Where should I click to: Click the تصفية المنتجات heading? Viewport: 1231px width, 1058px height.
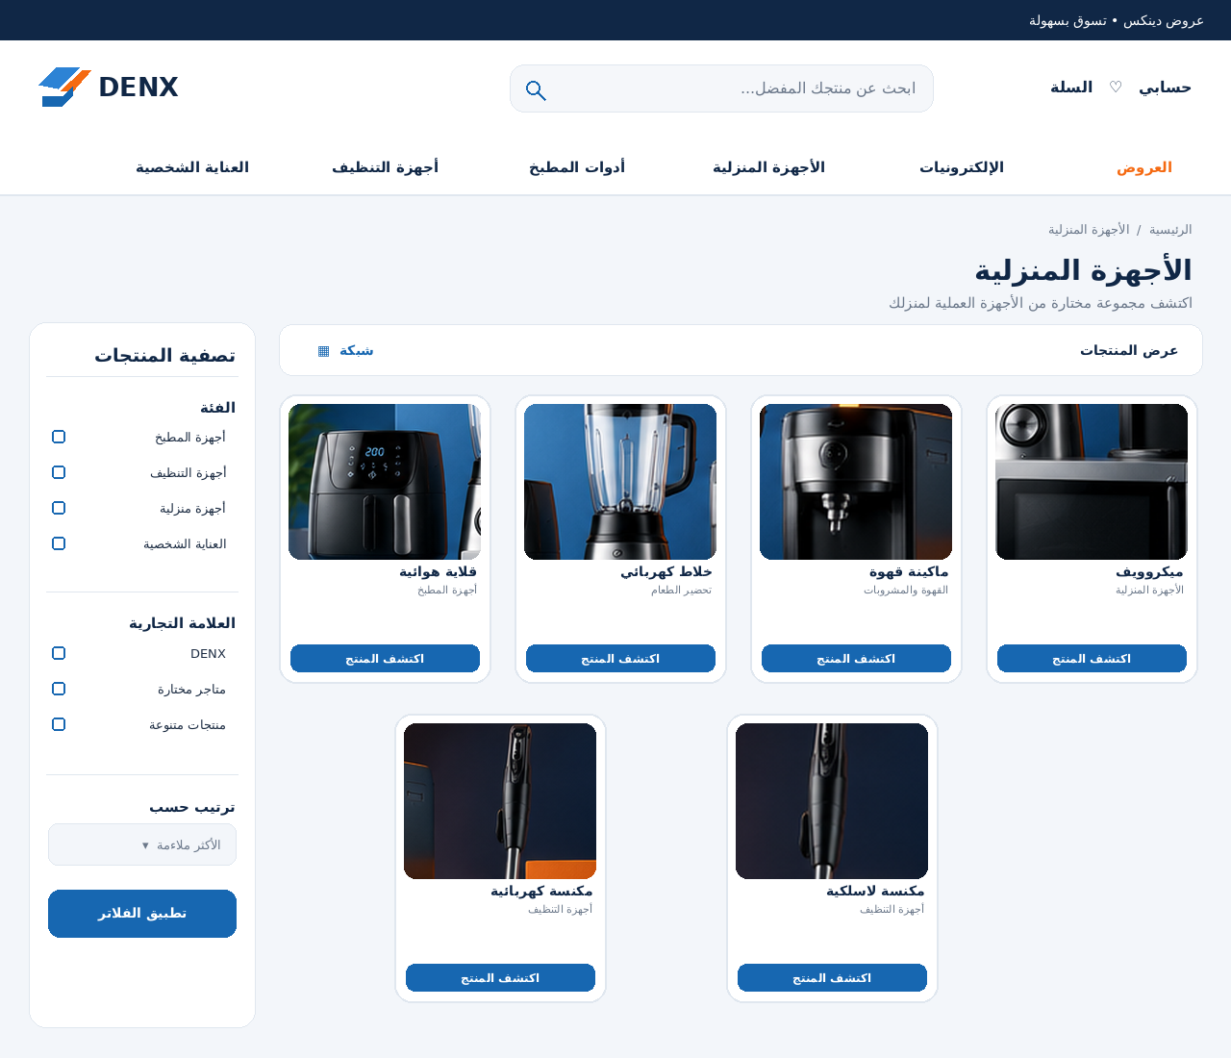tap(164, 356)
